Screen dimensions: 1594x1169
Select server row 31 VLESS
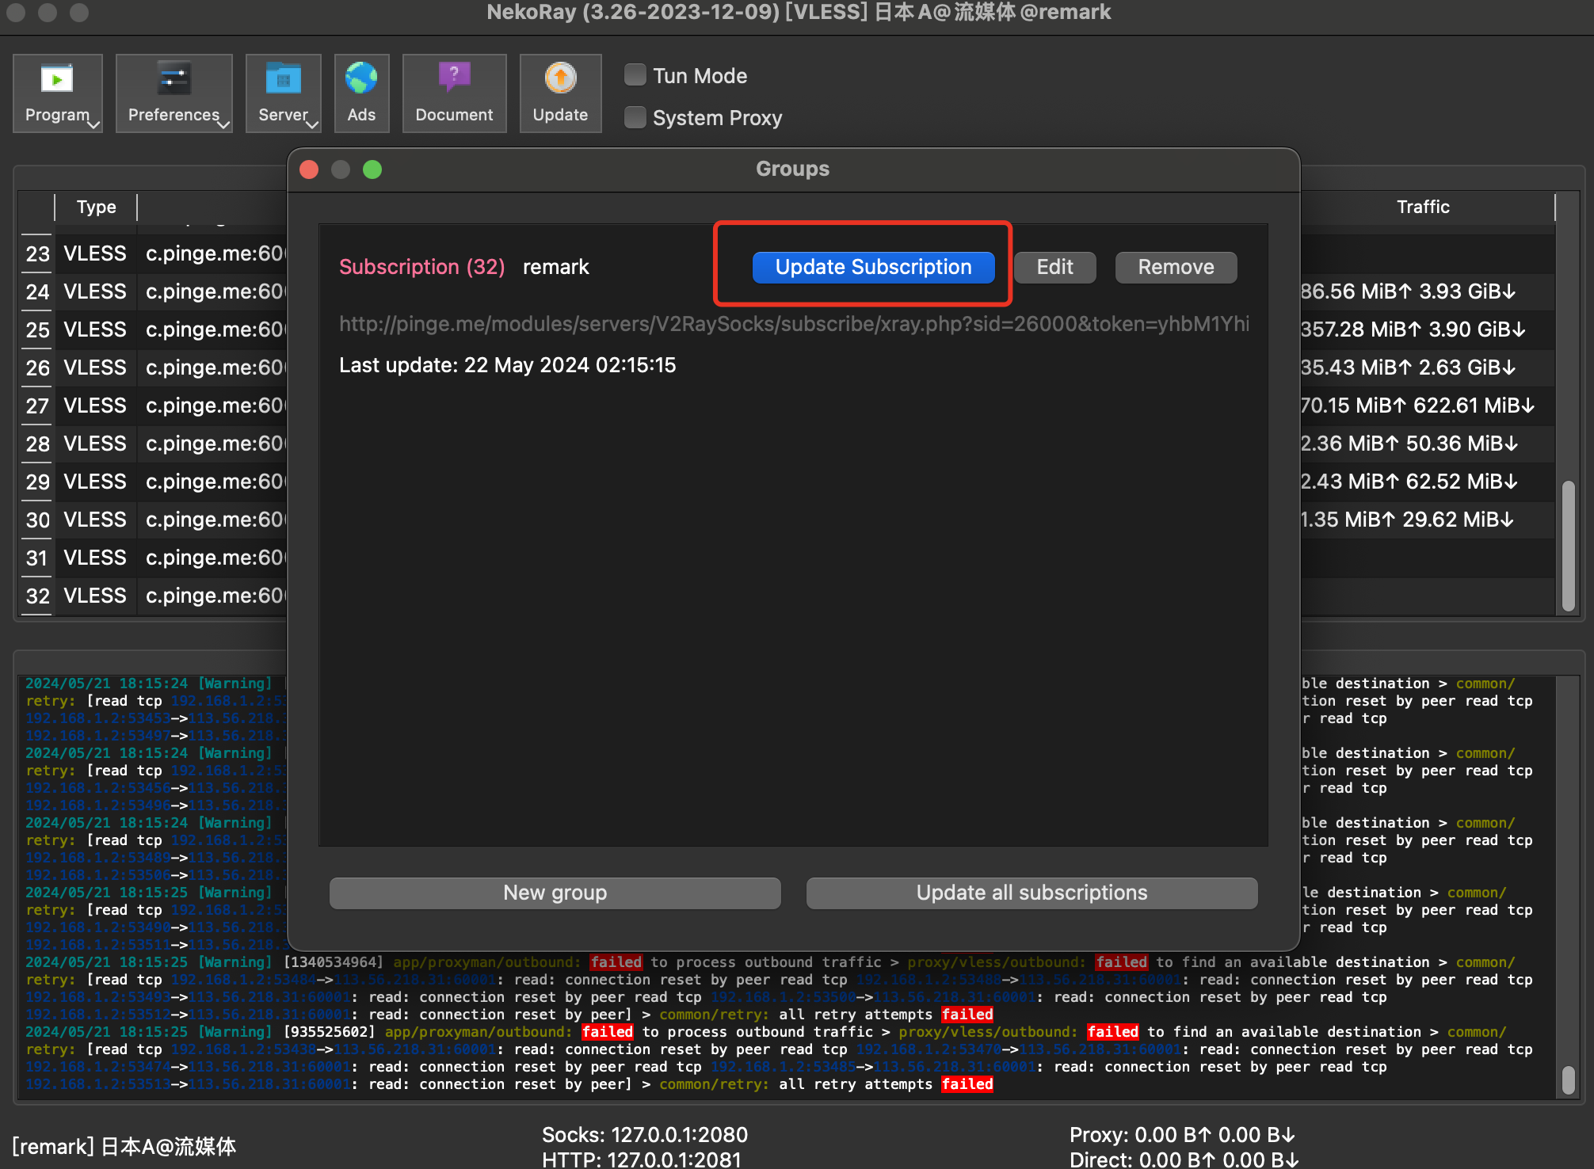95,558
